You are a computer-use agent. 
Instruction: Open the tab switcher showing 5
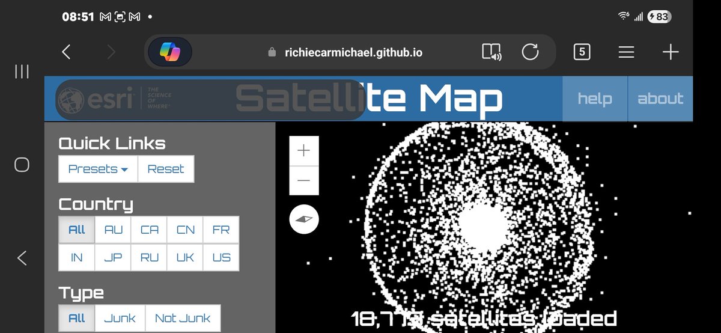582,52
